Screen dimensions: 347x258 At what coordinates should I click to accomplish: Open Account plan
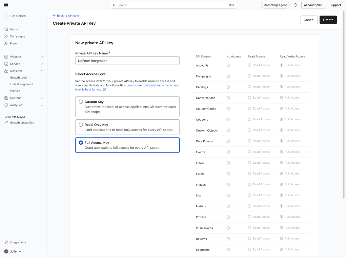[313, 5]
